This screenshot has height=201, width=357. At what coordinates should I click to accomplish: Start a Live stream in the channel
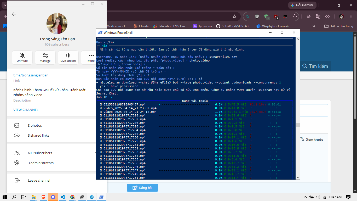click(68, 58)
